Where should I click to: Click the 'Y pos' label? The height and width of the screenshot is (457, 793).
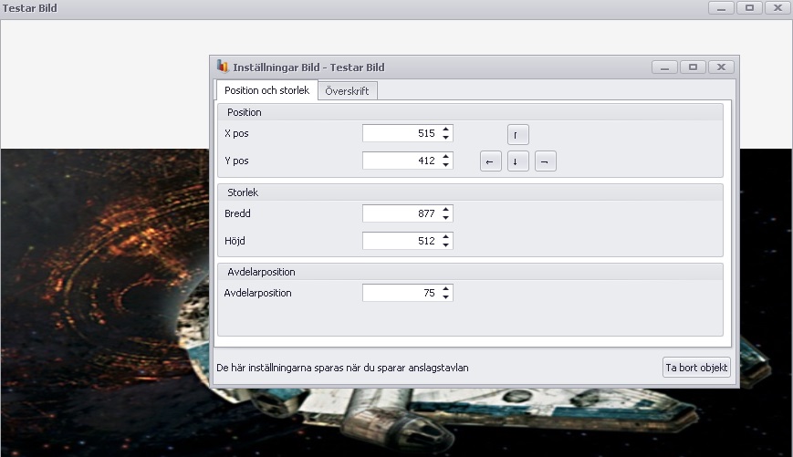click(x=236, y=161)
